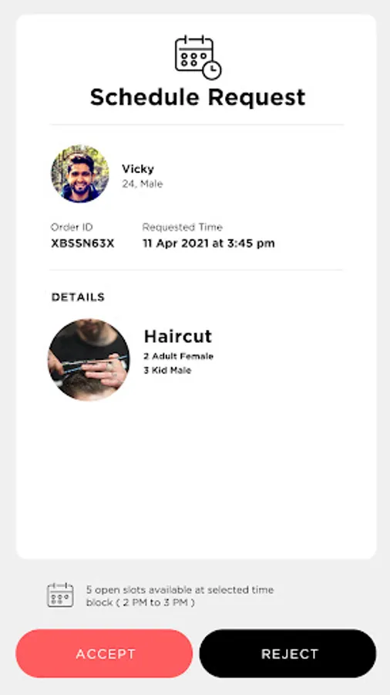Accept the schedule request
Screen dimensions: 390x695
click(x=104, y=653)
